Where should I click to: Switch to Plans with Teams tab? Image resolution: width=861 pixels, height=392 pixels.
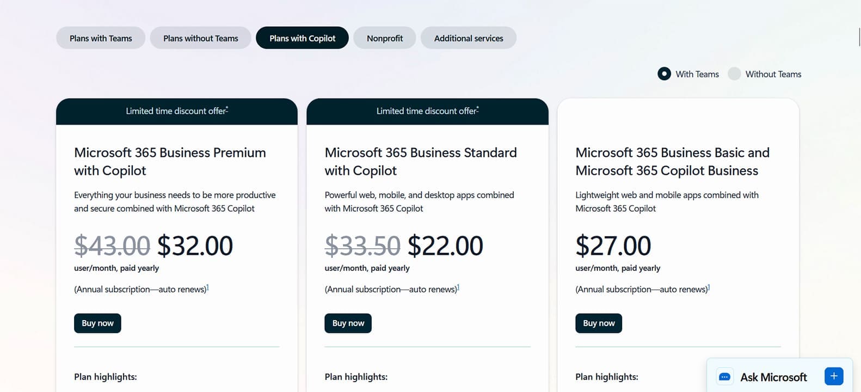pyautogui.click(x=101, y=38)
